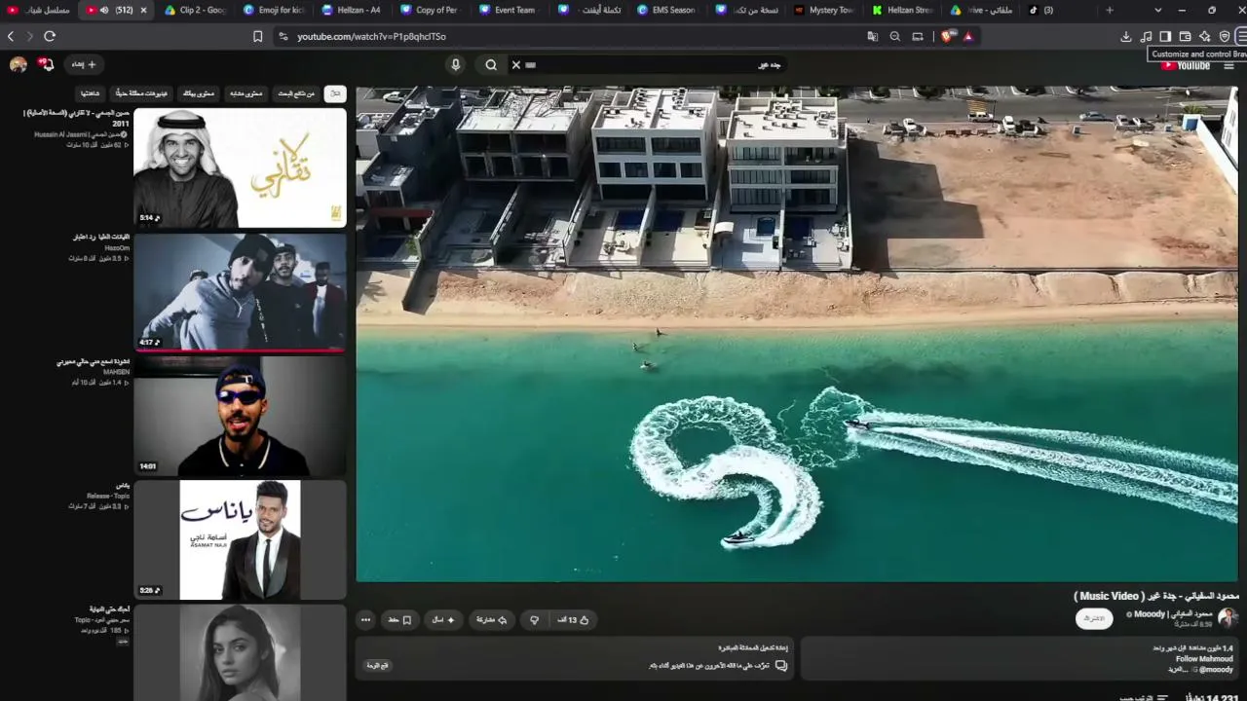
Task: Switch to the Event Team tab
Action: click(509, 10)
